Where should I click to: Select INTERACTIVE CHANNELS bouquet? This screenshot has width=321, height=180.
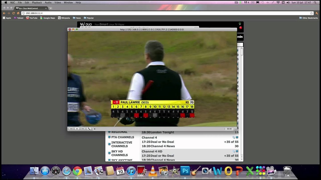pyautogui.click(x=122, y=144)
